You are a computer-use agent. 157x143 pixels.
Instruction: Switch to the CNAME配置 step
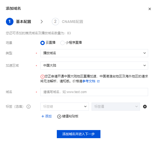(x=72, y=22)
